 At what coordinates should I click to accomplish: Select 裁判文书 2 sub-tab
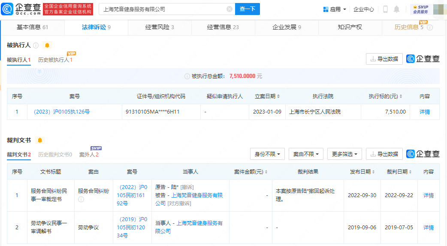click(x=19, y=154)
